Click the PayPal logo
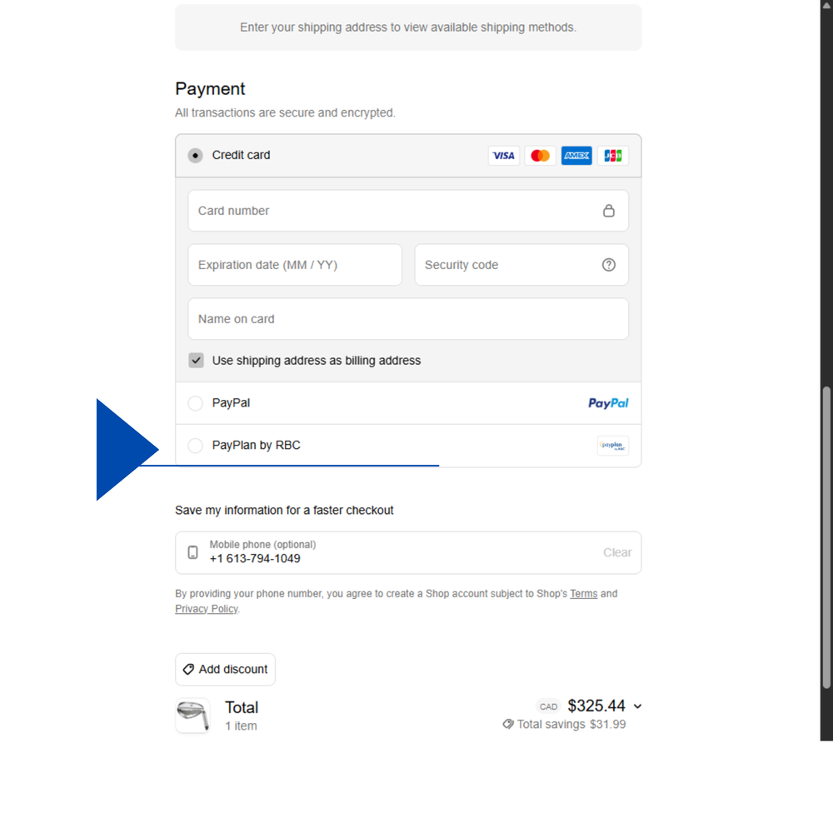 tap(608, 403)
